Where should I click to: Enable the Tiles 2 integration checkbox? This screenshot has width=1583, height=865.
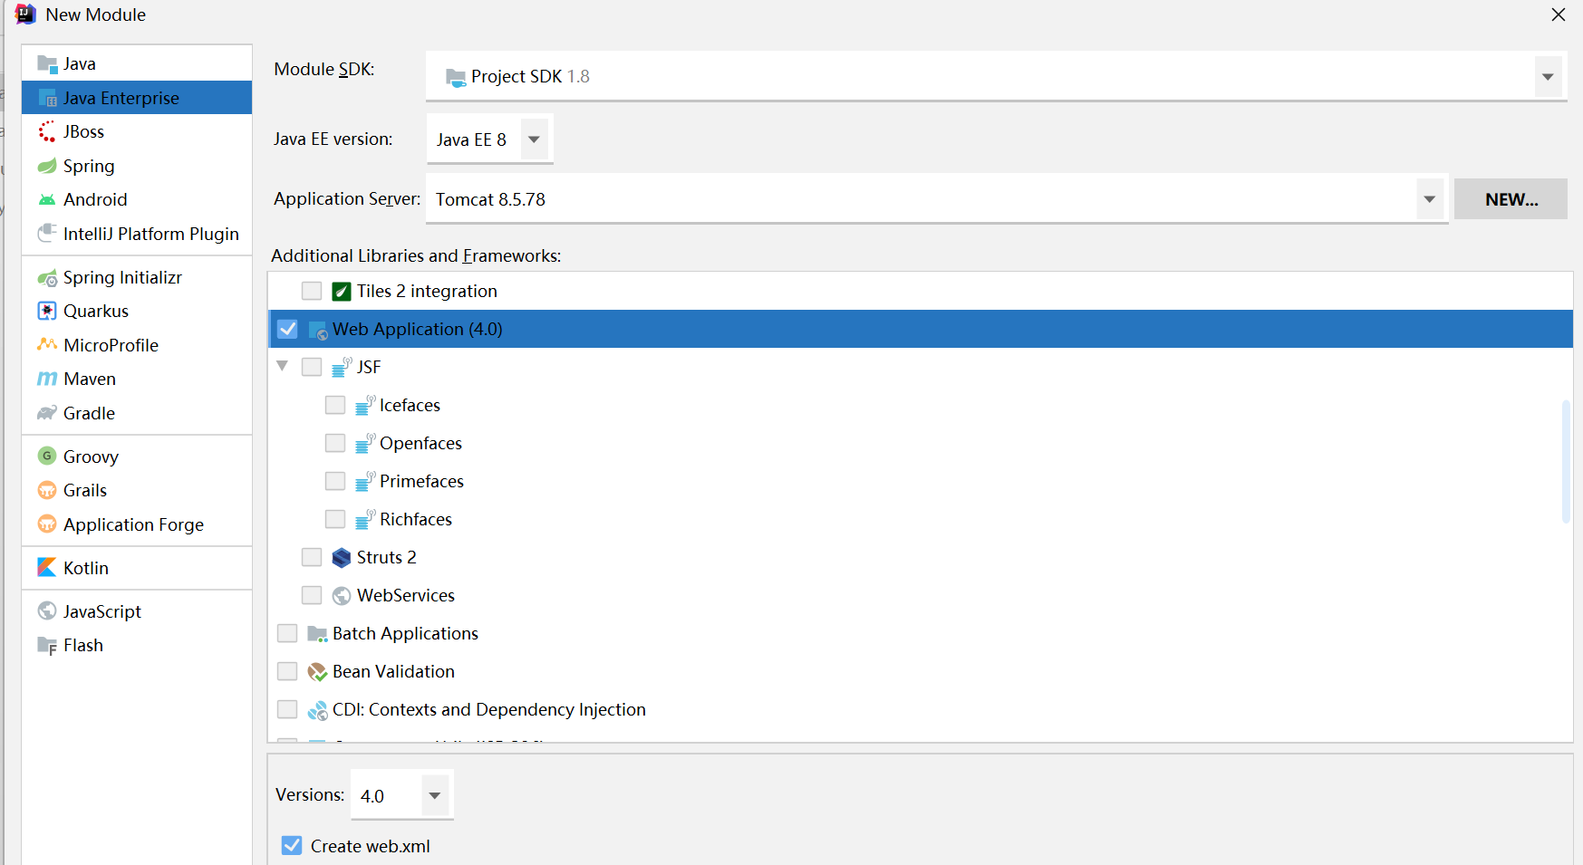[x=312, y=291]
